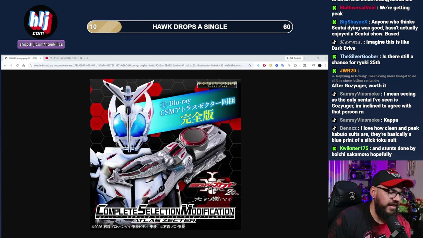This screenshot has height=238, width=423.
Task: Click the "Imagine this is like Dark Drive" message
Action: tap(370, 45)
